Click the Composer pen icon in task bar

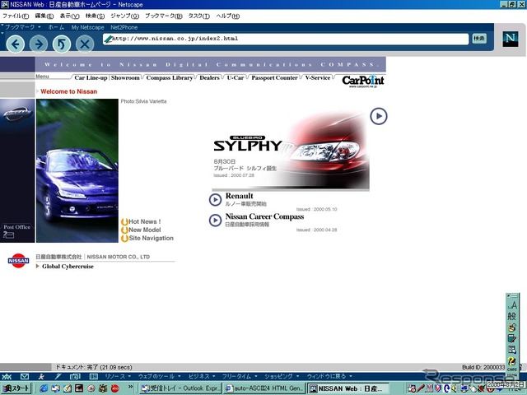coord(58,377)
